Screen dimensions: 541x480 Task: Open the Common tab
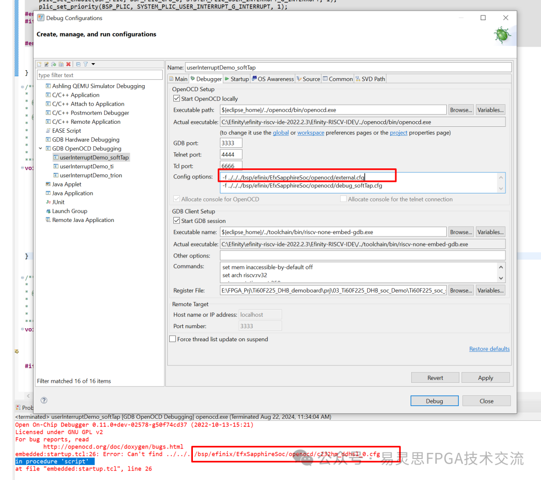(x=338, y=79)
